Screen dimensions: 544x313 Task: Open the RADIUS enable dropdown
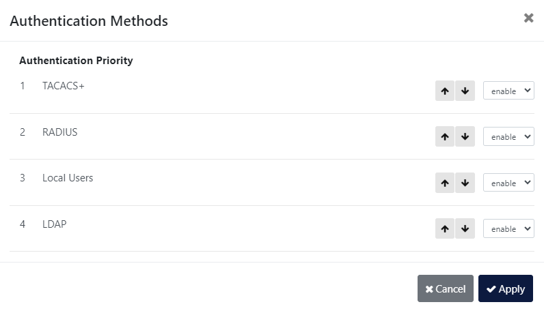click(508, 136)
